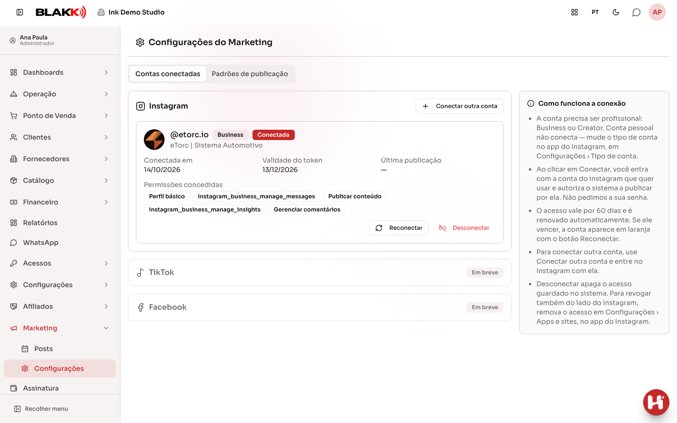Viewport: 677px width, 423px height.
Task: Open the Afiliados sidebar item
Action: pyautogui.click(x=60, y=306)
